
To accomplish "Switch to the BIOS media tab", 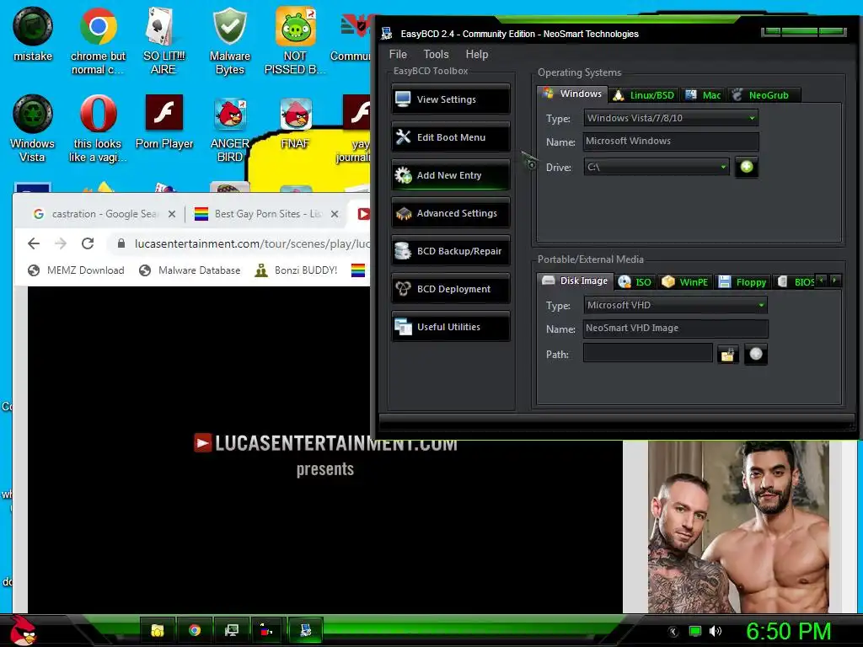I will (796, 282).
